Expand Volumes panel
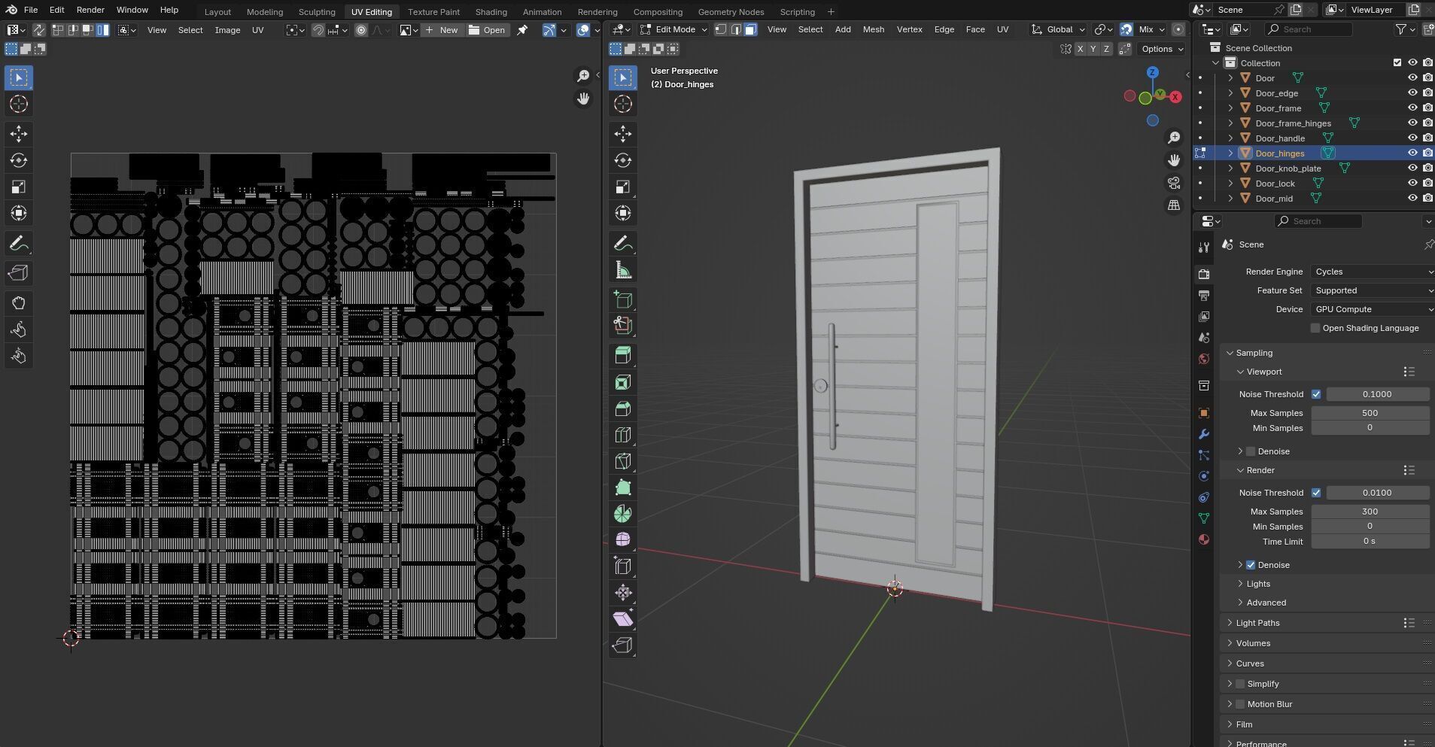The height and width of the screenshot is (747, 1435). click(x=1252, y=643)
